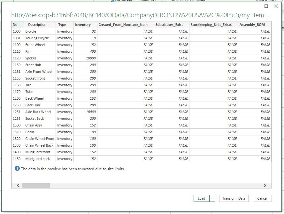Click inventory value 32 for Bicycle
This screenshot has width=284, height=214.
(x=86, y=31)
